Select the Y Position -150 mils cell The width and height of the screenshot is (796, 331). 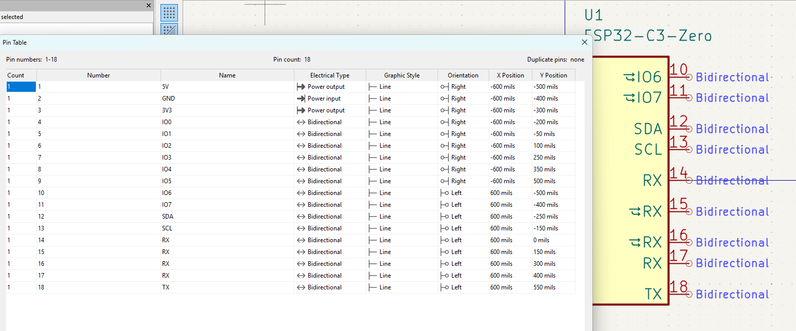(x=553, y=228)
